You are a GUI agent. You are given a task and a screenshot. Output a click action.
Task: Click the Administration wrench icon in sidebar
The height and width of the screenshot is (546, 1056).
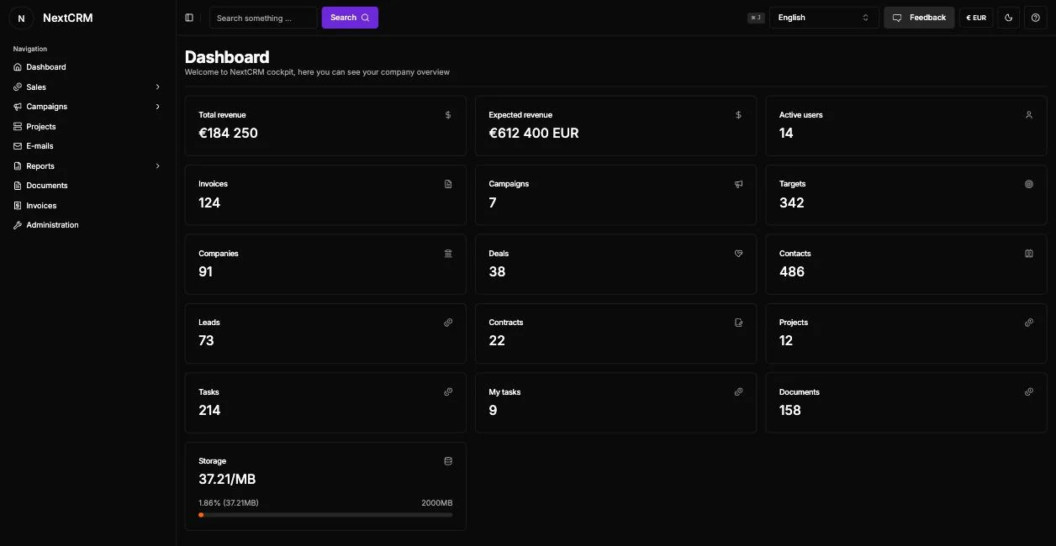(18, 225)
